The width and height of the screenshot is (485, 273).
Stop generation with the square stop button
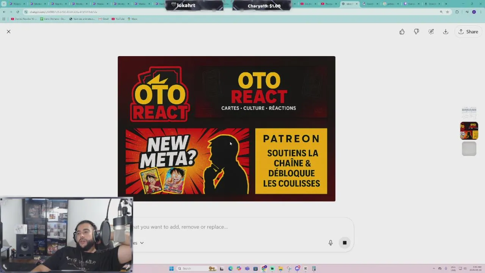[x=344, y=243]
